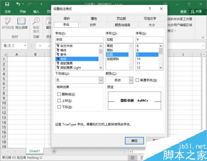Screen dimensions: 207x161
Task: Click the font style input field
Action: pyautogui.click(x=120, y=40)
